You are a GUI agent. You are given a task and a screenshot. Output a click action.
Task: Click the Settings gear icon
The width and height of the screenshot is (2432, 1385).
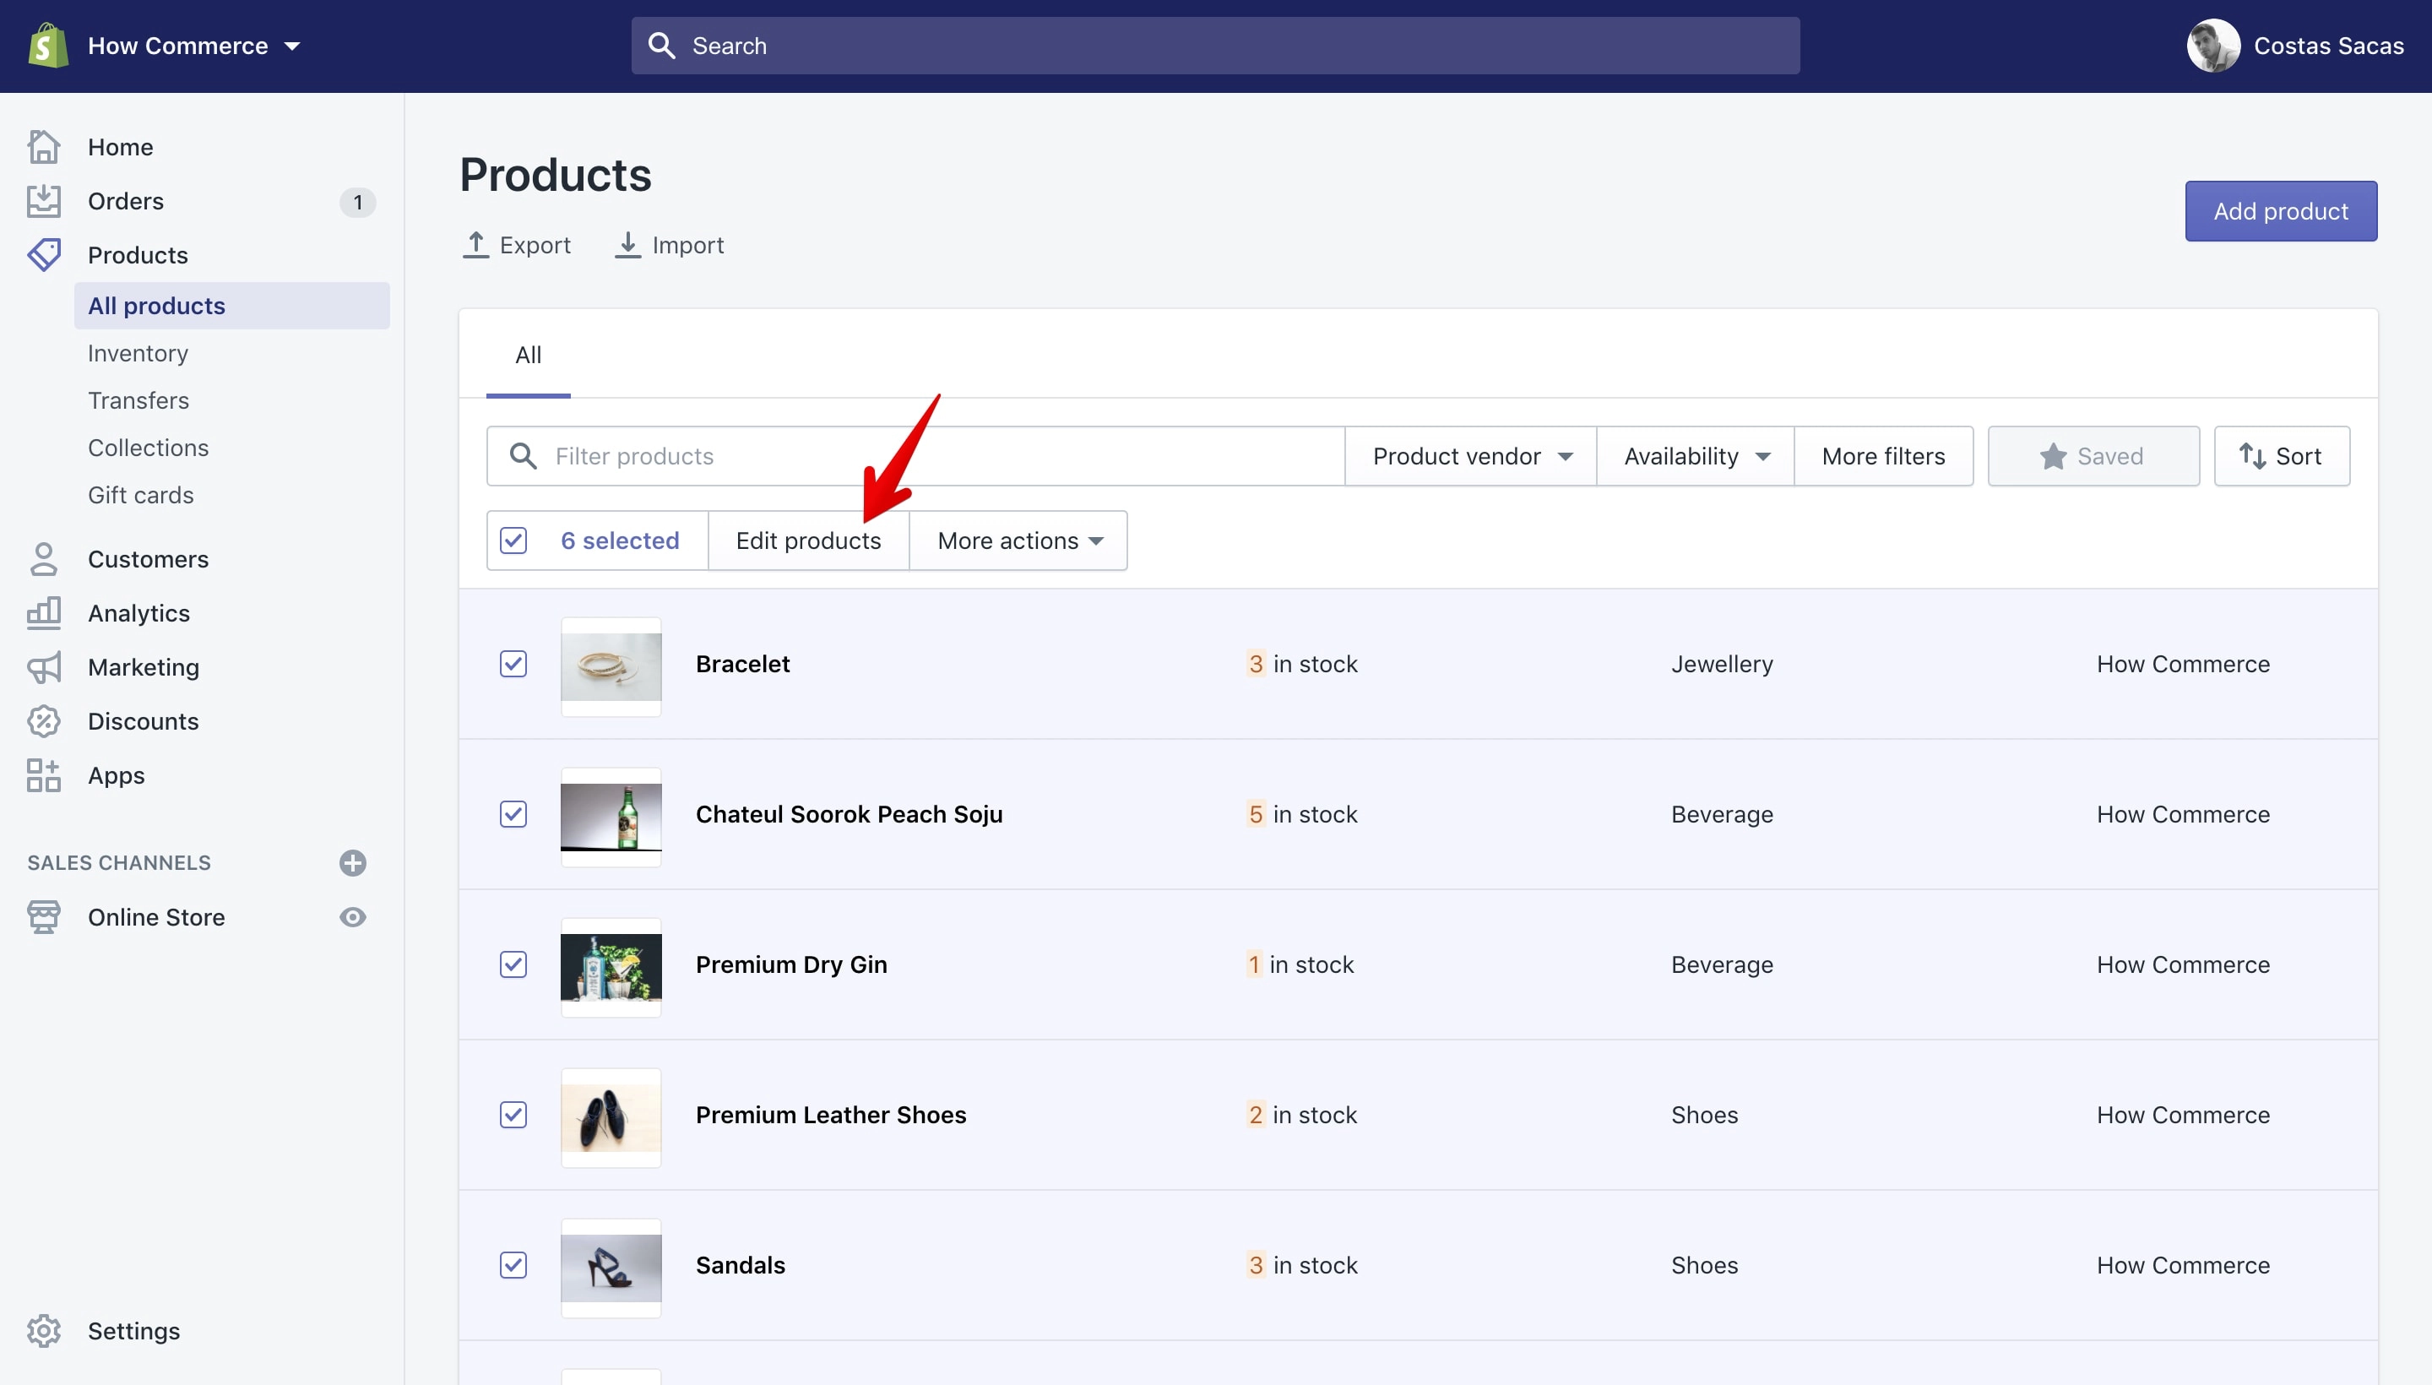pyautogui.click(x=44, y=1331)
